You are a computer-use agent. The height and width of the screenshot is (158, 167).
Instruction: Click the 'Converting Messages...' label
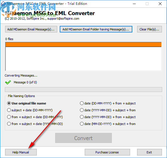coord(21,75)
